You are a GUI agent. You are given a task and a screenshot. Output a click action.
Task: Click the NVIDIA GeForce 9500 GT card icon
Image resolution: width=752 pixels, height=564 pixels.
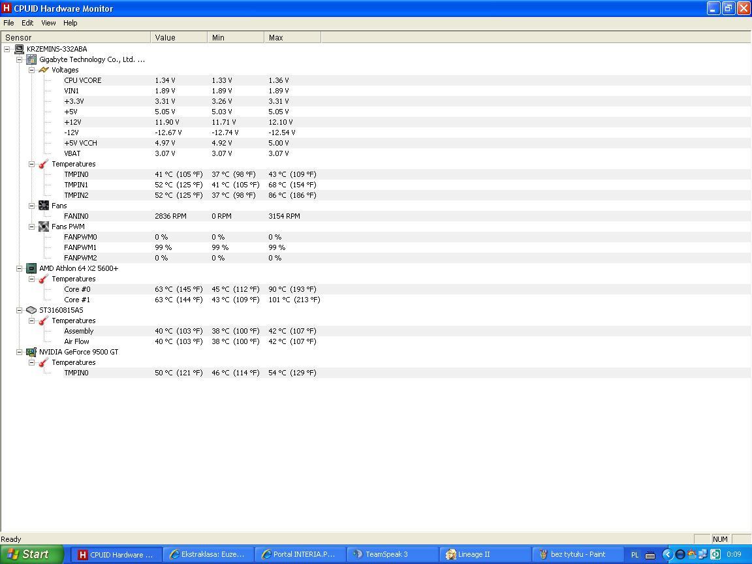[31, 352]
